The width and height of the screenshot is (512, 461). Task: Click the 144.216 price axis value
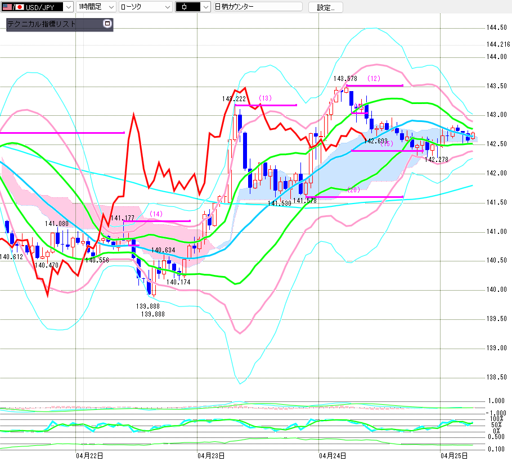tap(498, 44)
